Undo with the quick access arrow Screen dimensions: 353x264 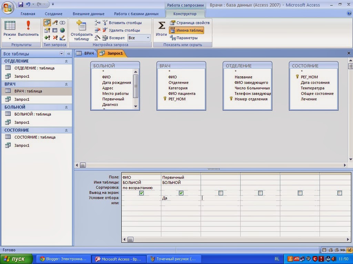28,4
